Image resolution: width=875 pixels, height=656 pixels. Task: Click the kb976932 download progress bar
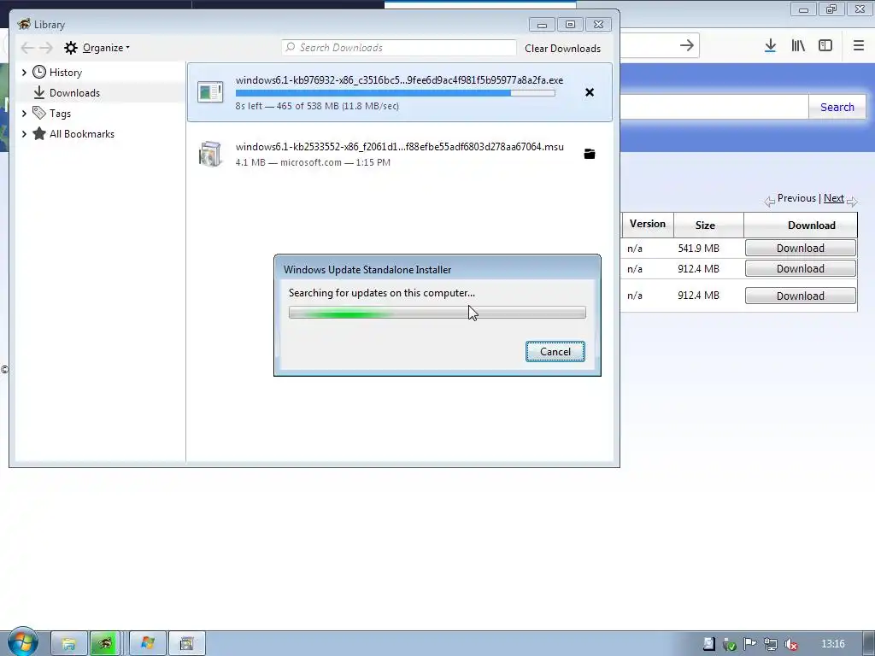395,93
